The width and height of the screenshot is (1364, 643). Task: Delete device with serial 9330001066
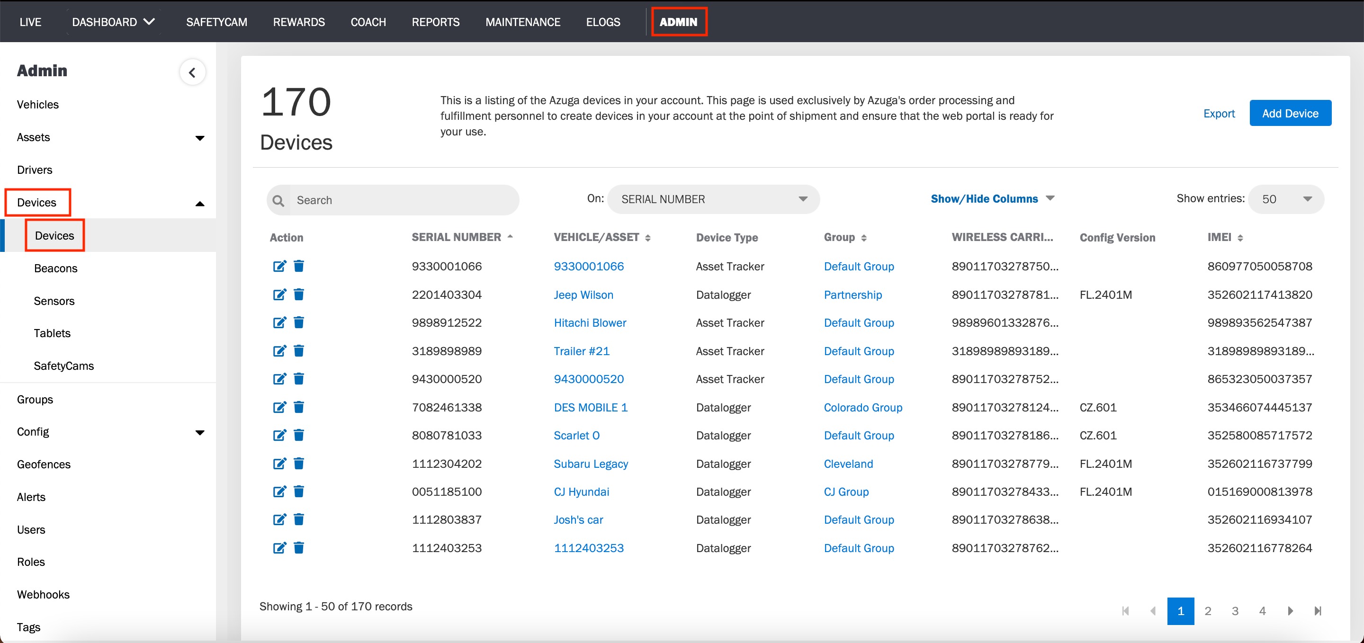tap(299, 266)
